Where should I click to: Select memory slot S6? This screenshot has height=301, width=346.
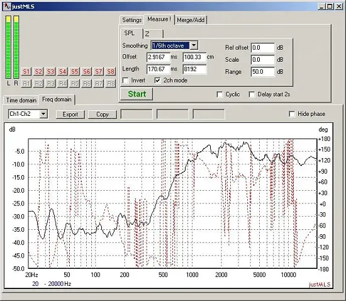click(87, 72)
